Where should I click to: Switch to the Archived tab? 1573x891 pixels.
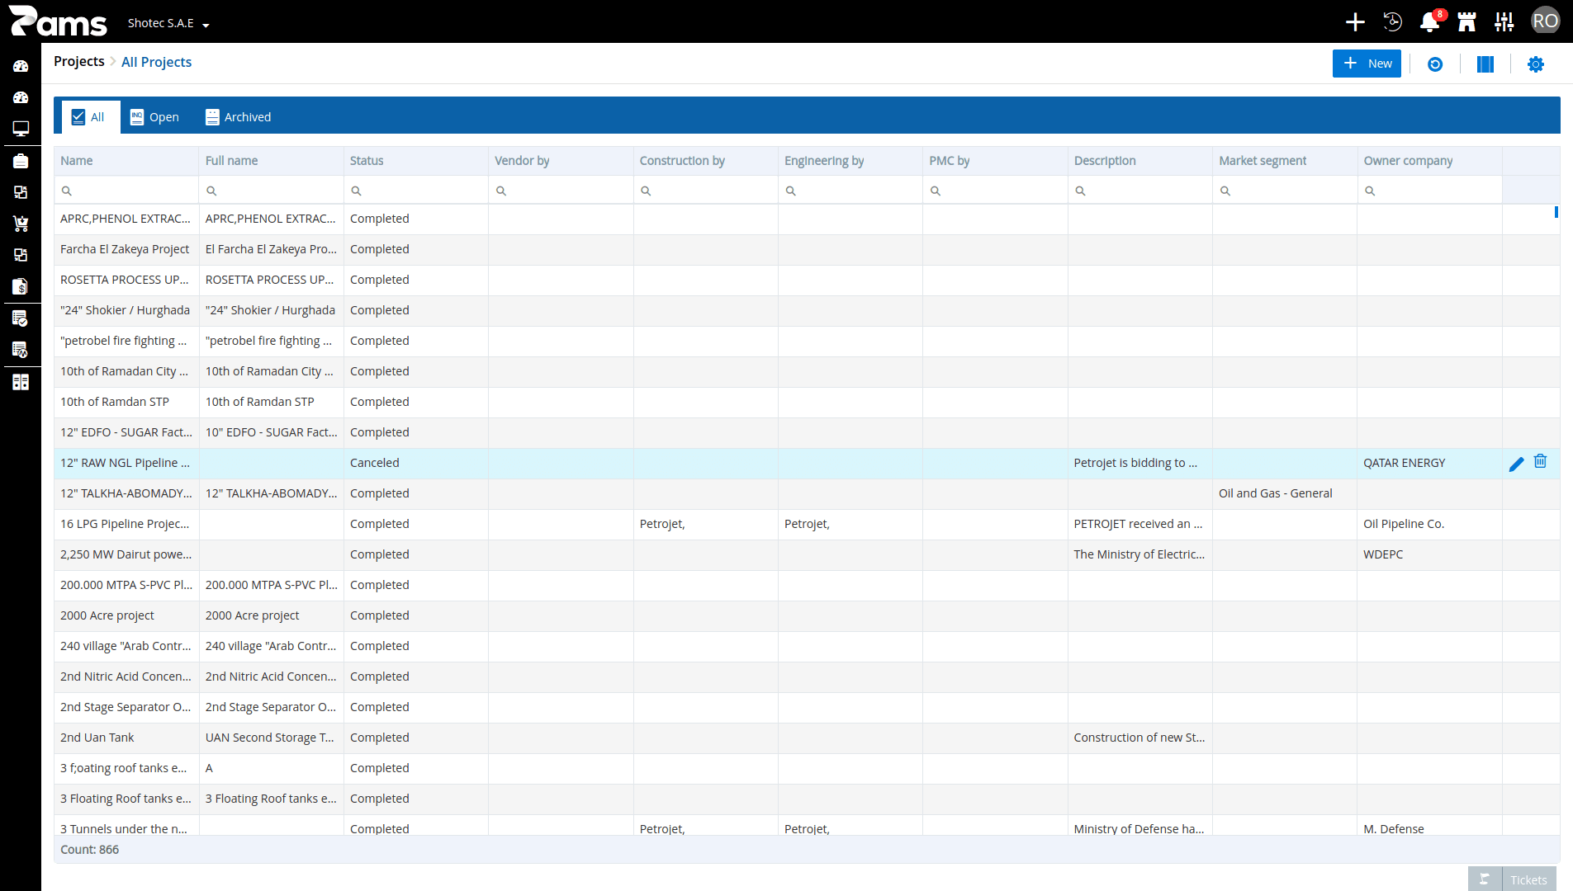(x=238, y=117)
